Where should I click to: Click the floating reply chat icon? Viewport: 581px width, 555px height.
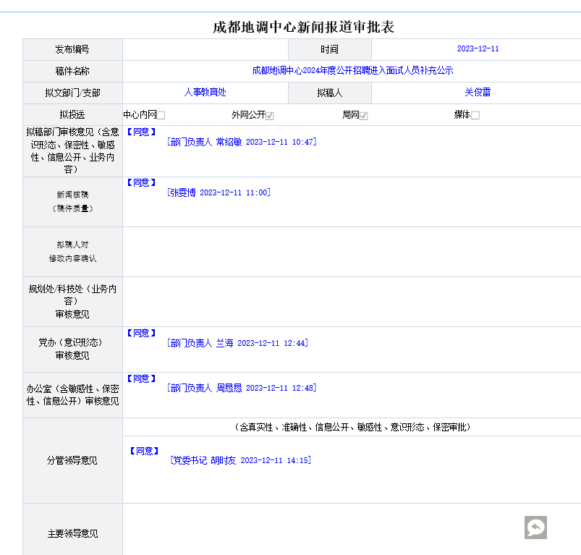coord(535,528)
